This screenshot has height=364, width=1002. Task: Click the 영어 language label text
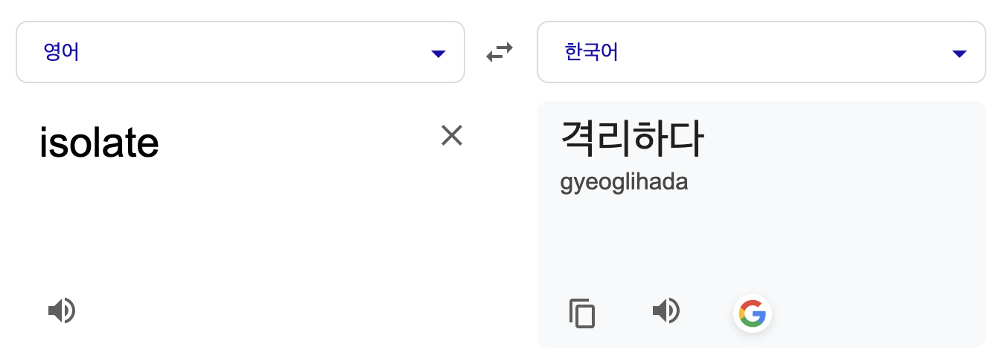tap(62, 53)
